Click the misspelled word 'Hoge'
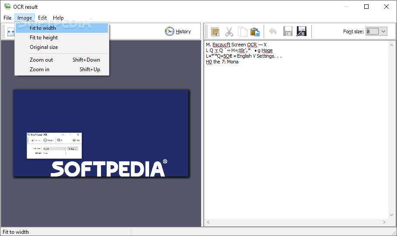This screenshot has width=397, height=236. tap(267, 50)
